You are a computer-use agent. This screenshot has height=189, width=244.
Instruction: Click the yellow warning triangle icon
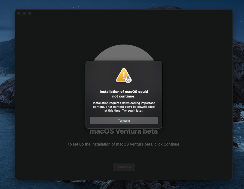click(123, 75)
